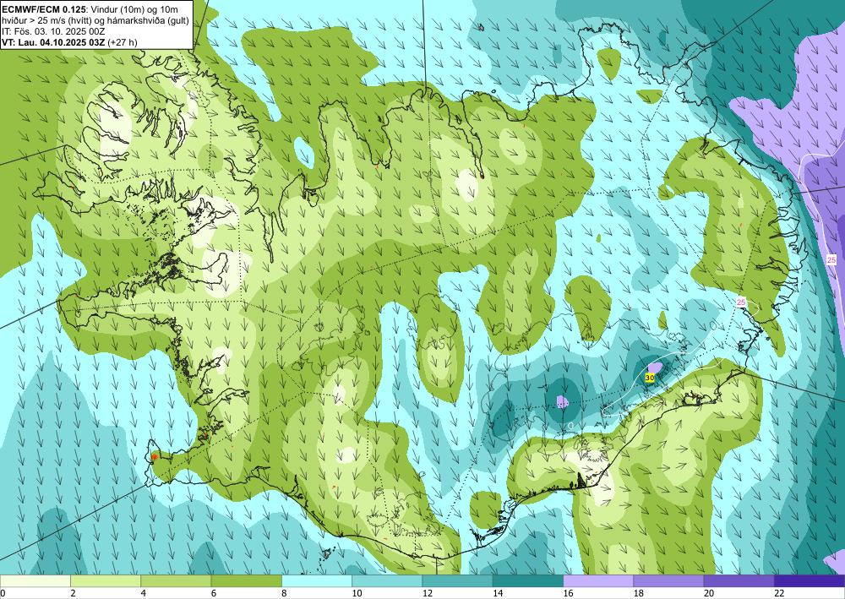
Task: Click the scale value 4
Action: (143, 594)
